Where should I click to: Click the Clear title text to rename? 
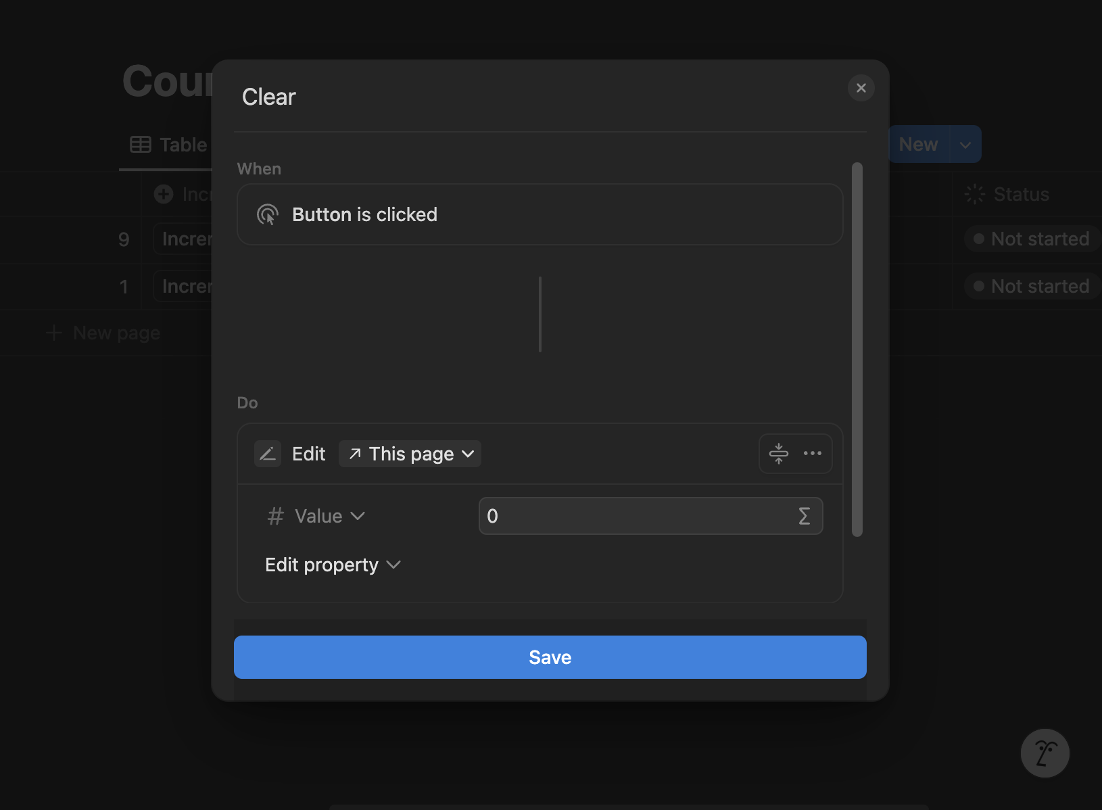click(x=269, y=97)
